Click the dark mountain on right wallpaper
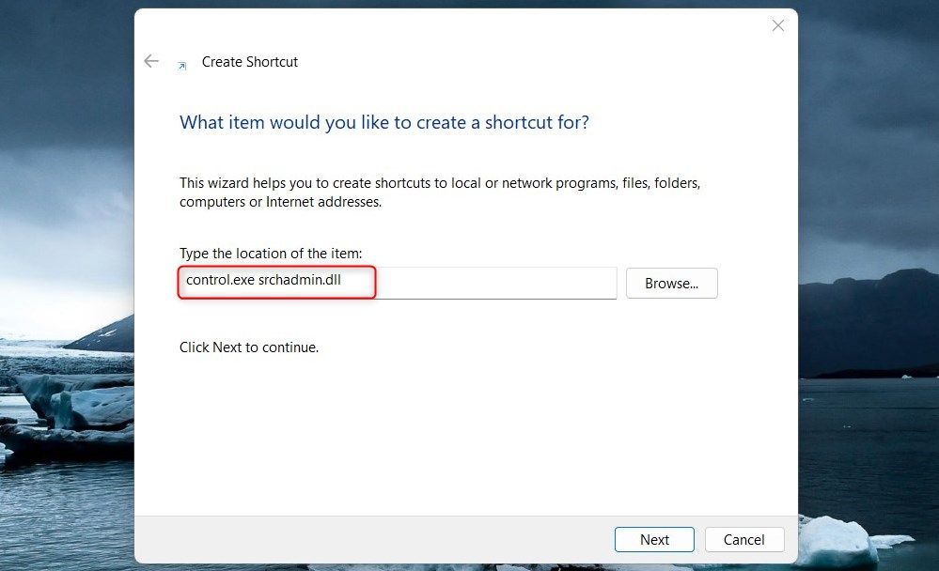This screenshot has height=571, width=939. [869, 323]
